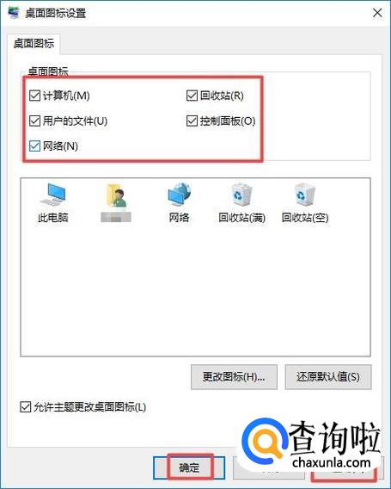
Task: Confirm with the 确定 button
Action: pyautogui.click(x=189, y=467)
